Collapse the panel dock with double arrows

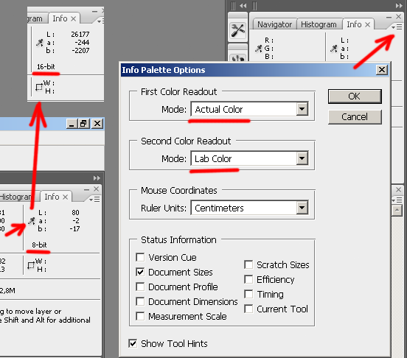[399, 5]
